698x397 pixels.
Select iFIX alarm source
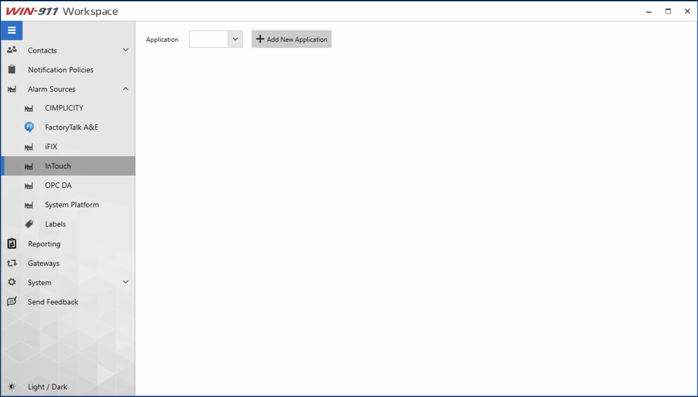[68, 146]
